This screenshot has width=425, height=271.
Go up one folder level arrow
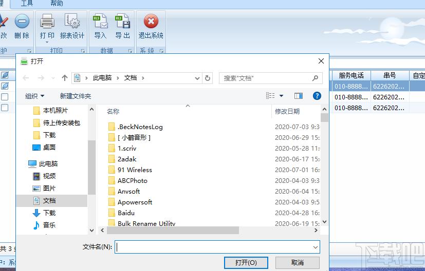[x=64, y=78]
